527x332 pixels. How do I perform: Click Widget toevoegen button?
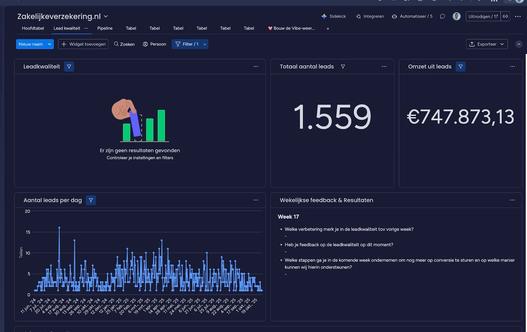[x=83, y=44]
